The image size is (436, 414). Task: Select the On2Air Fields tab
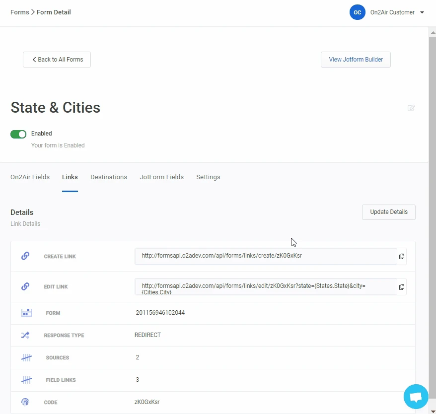click(30, 177)
